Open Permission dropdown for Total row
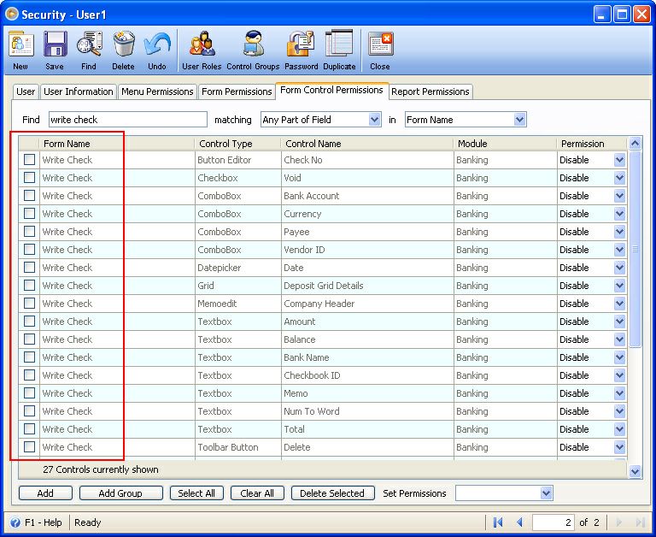The width and height of the screenshot is (656, 537). [619, 429]
